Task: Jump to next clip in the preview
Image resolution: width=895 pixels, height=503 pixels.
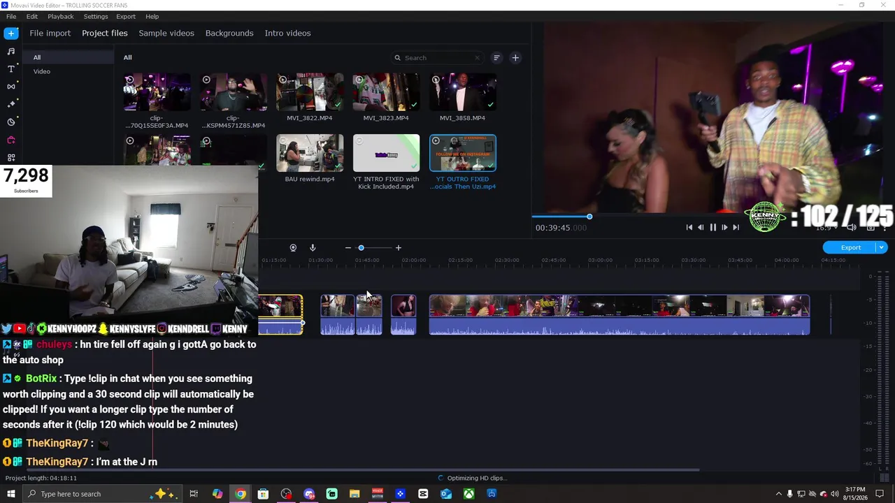Action: (x=736, y=227)
